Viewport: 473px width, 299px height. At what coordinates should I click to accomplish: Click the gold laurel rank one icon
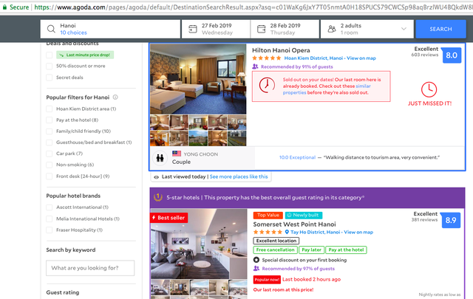coord(158,197)
